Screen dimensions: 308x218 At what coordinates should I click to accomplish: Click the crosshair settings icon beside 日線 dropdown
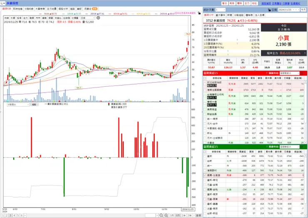98,18
